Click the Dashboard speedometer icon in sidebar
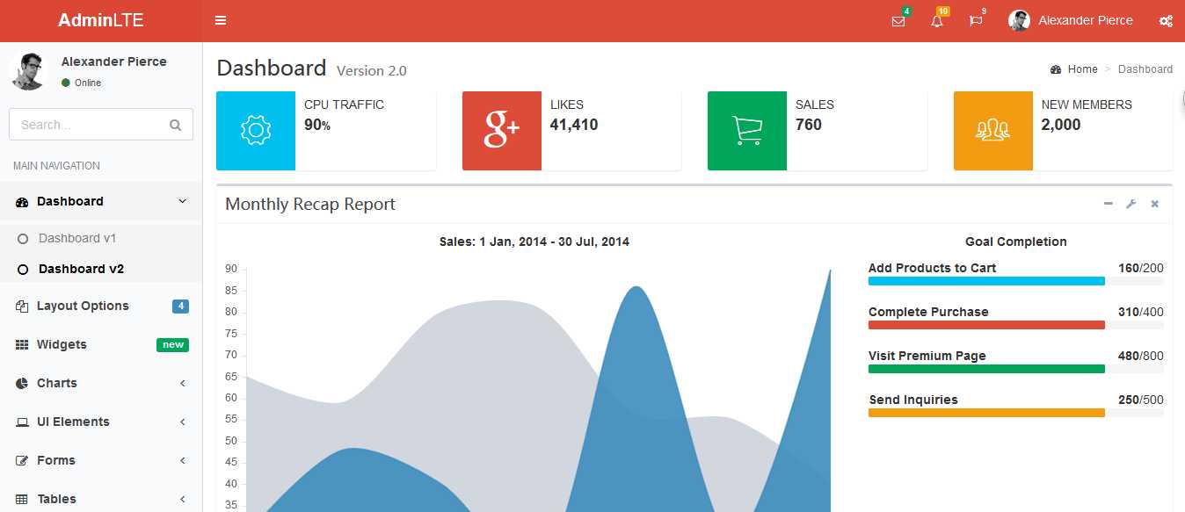This screenshot has width=1185, height=512. coord(22,202)
